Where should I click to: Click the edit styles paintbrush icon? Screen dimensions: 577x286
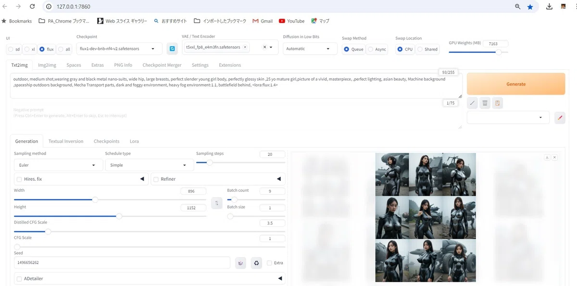(560, 117)
